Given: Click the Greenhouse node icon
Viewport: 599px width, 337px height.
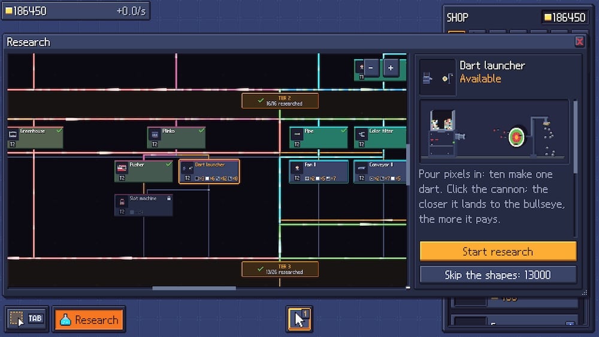Looking at the screenshot, I should 13,134.
